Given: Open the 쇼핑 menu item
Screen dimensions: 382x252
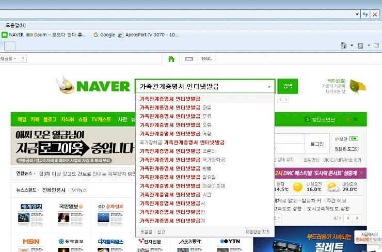Looking at the screenshot, I should (83, 119).
